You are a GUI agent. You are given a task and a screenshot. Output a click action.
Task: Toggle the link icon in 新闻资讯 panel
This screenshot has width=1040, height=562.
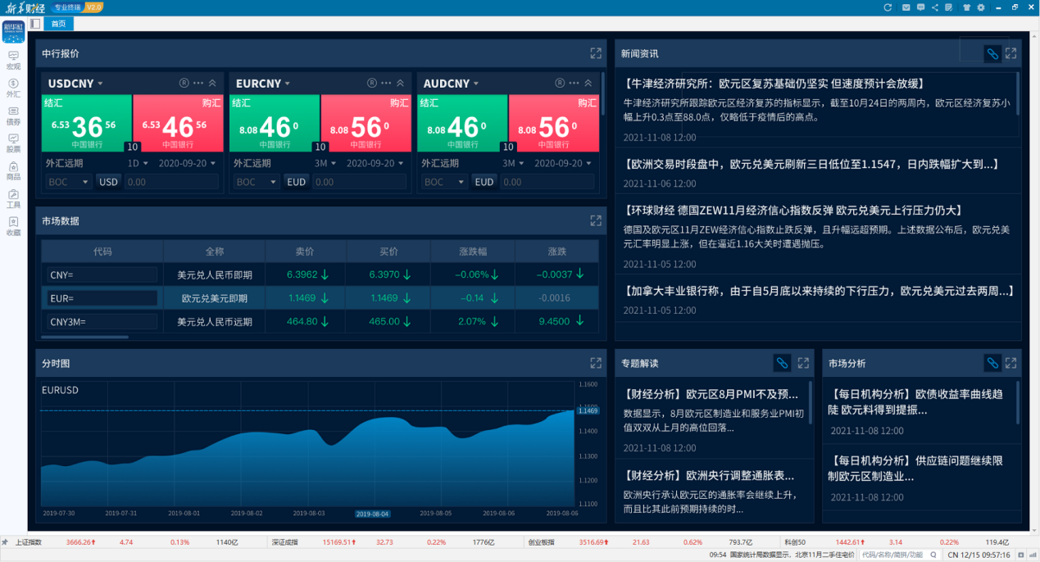992,53
